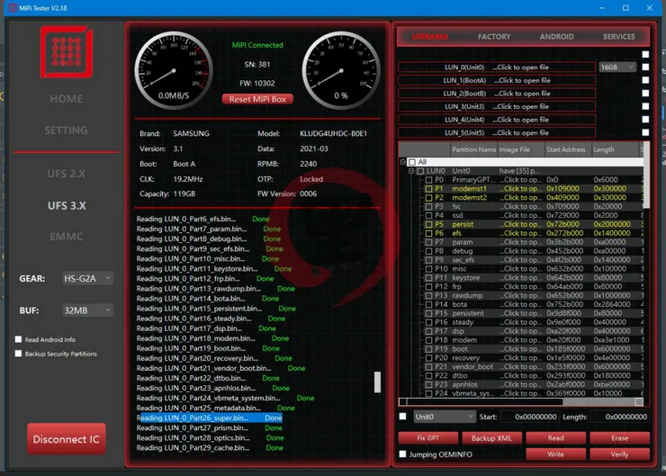The image size is (666, 476).
Task: Select the P20 recovery partition row
Action: (535, 357)
